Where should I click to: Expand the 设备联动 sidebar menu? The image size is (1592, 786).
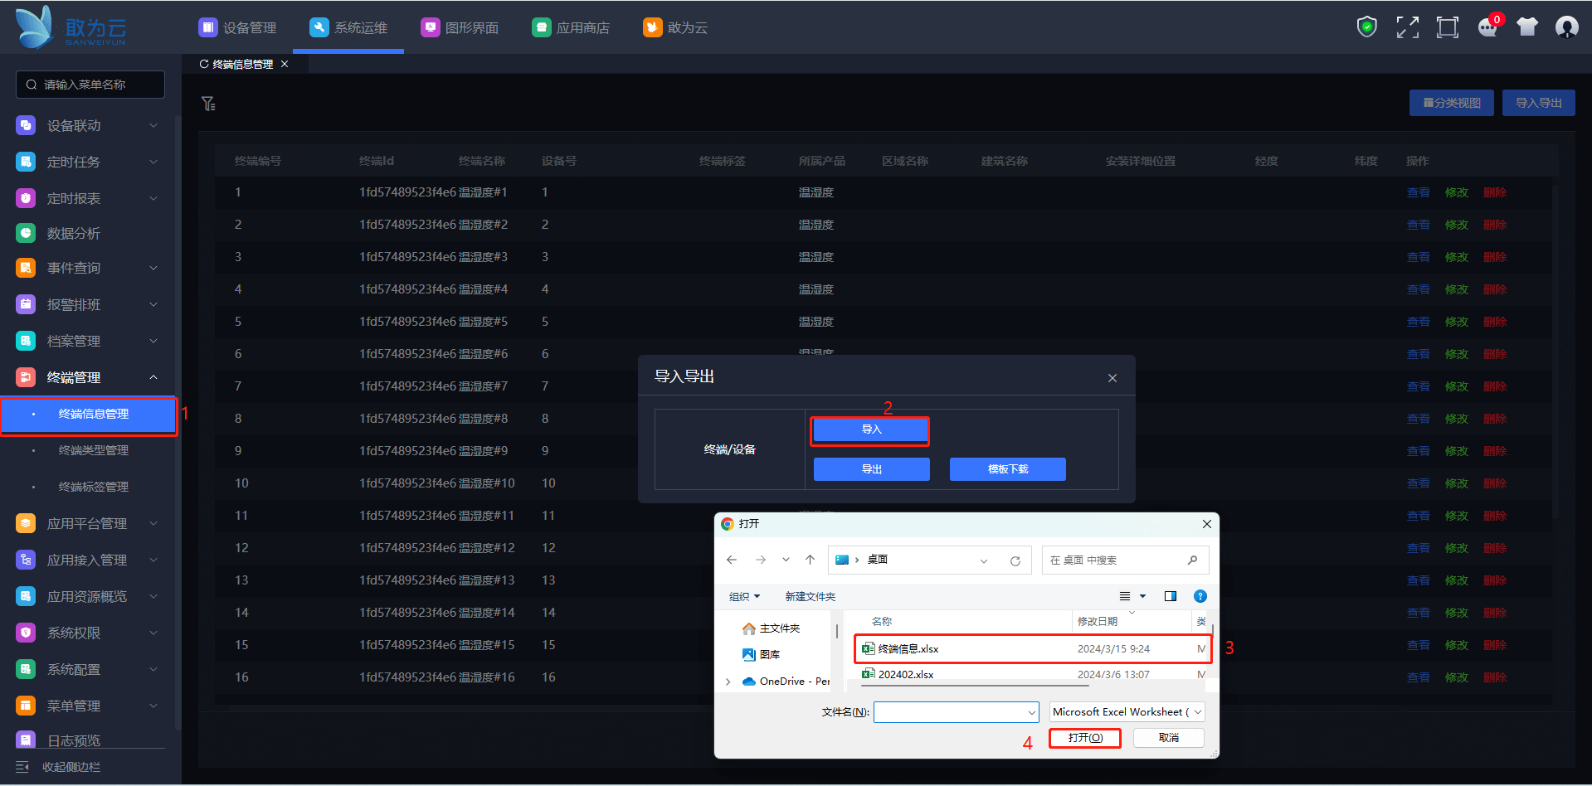coord(153,125)
